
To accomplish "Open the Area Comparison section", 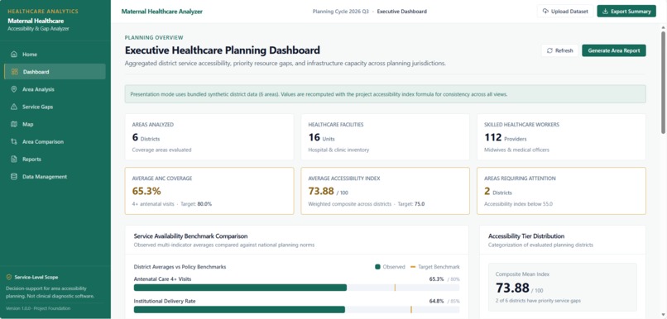I will point(55,141).
